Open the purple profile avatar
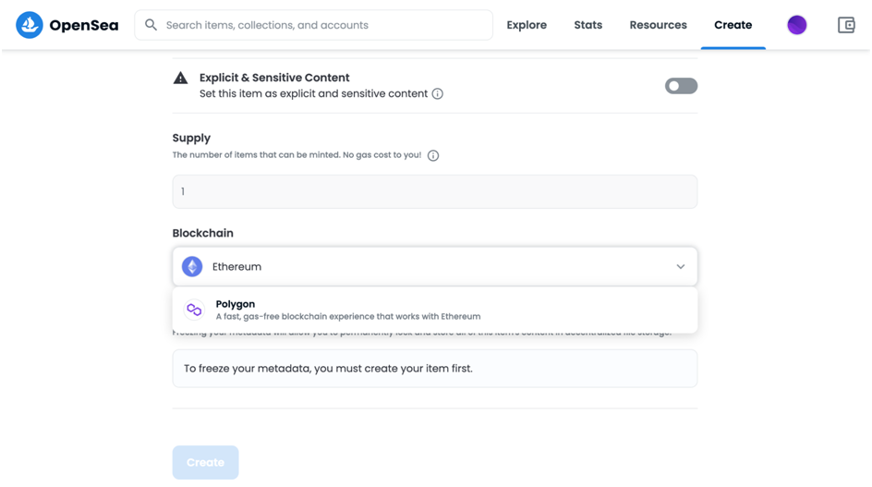 click(796, 25)
